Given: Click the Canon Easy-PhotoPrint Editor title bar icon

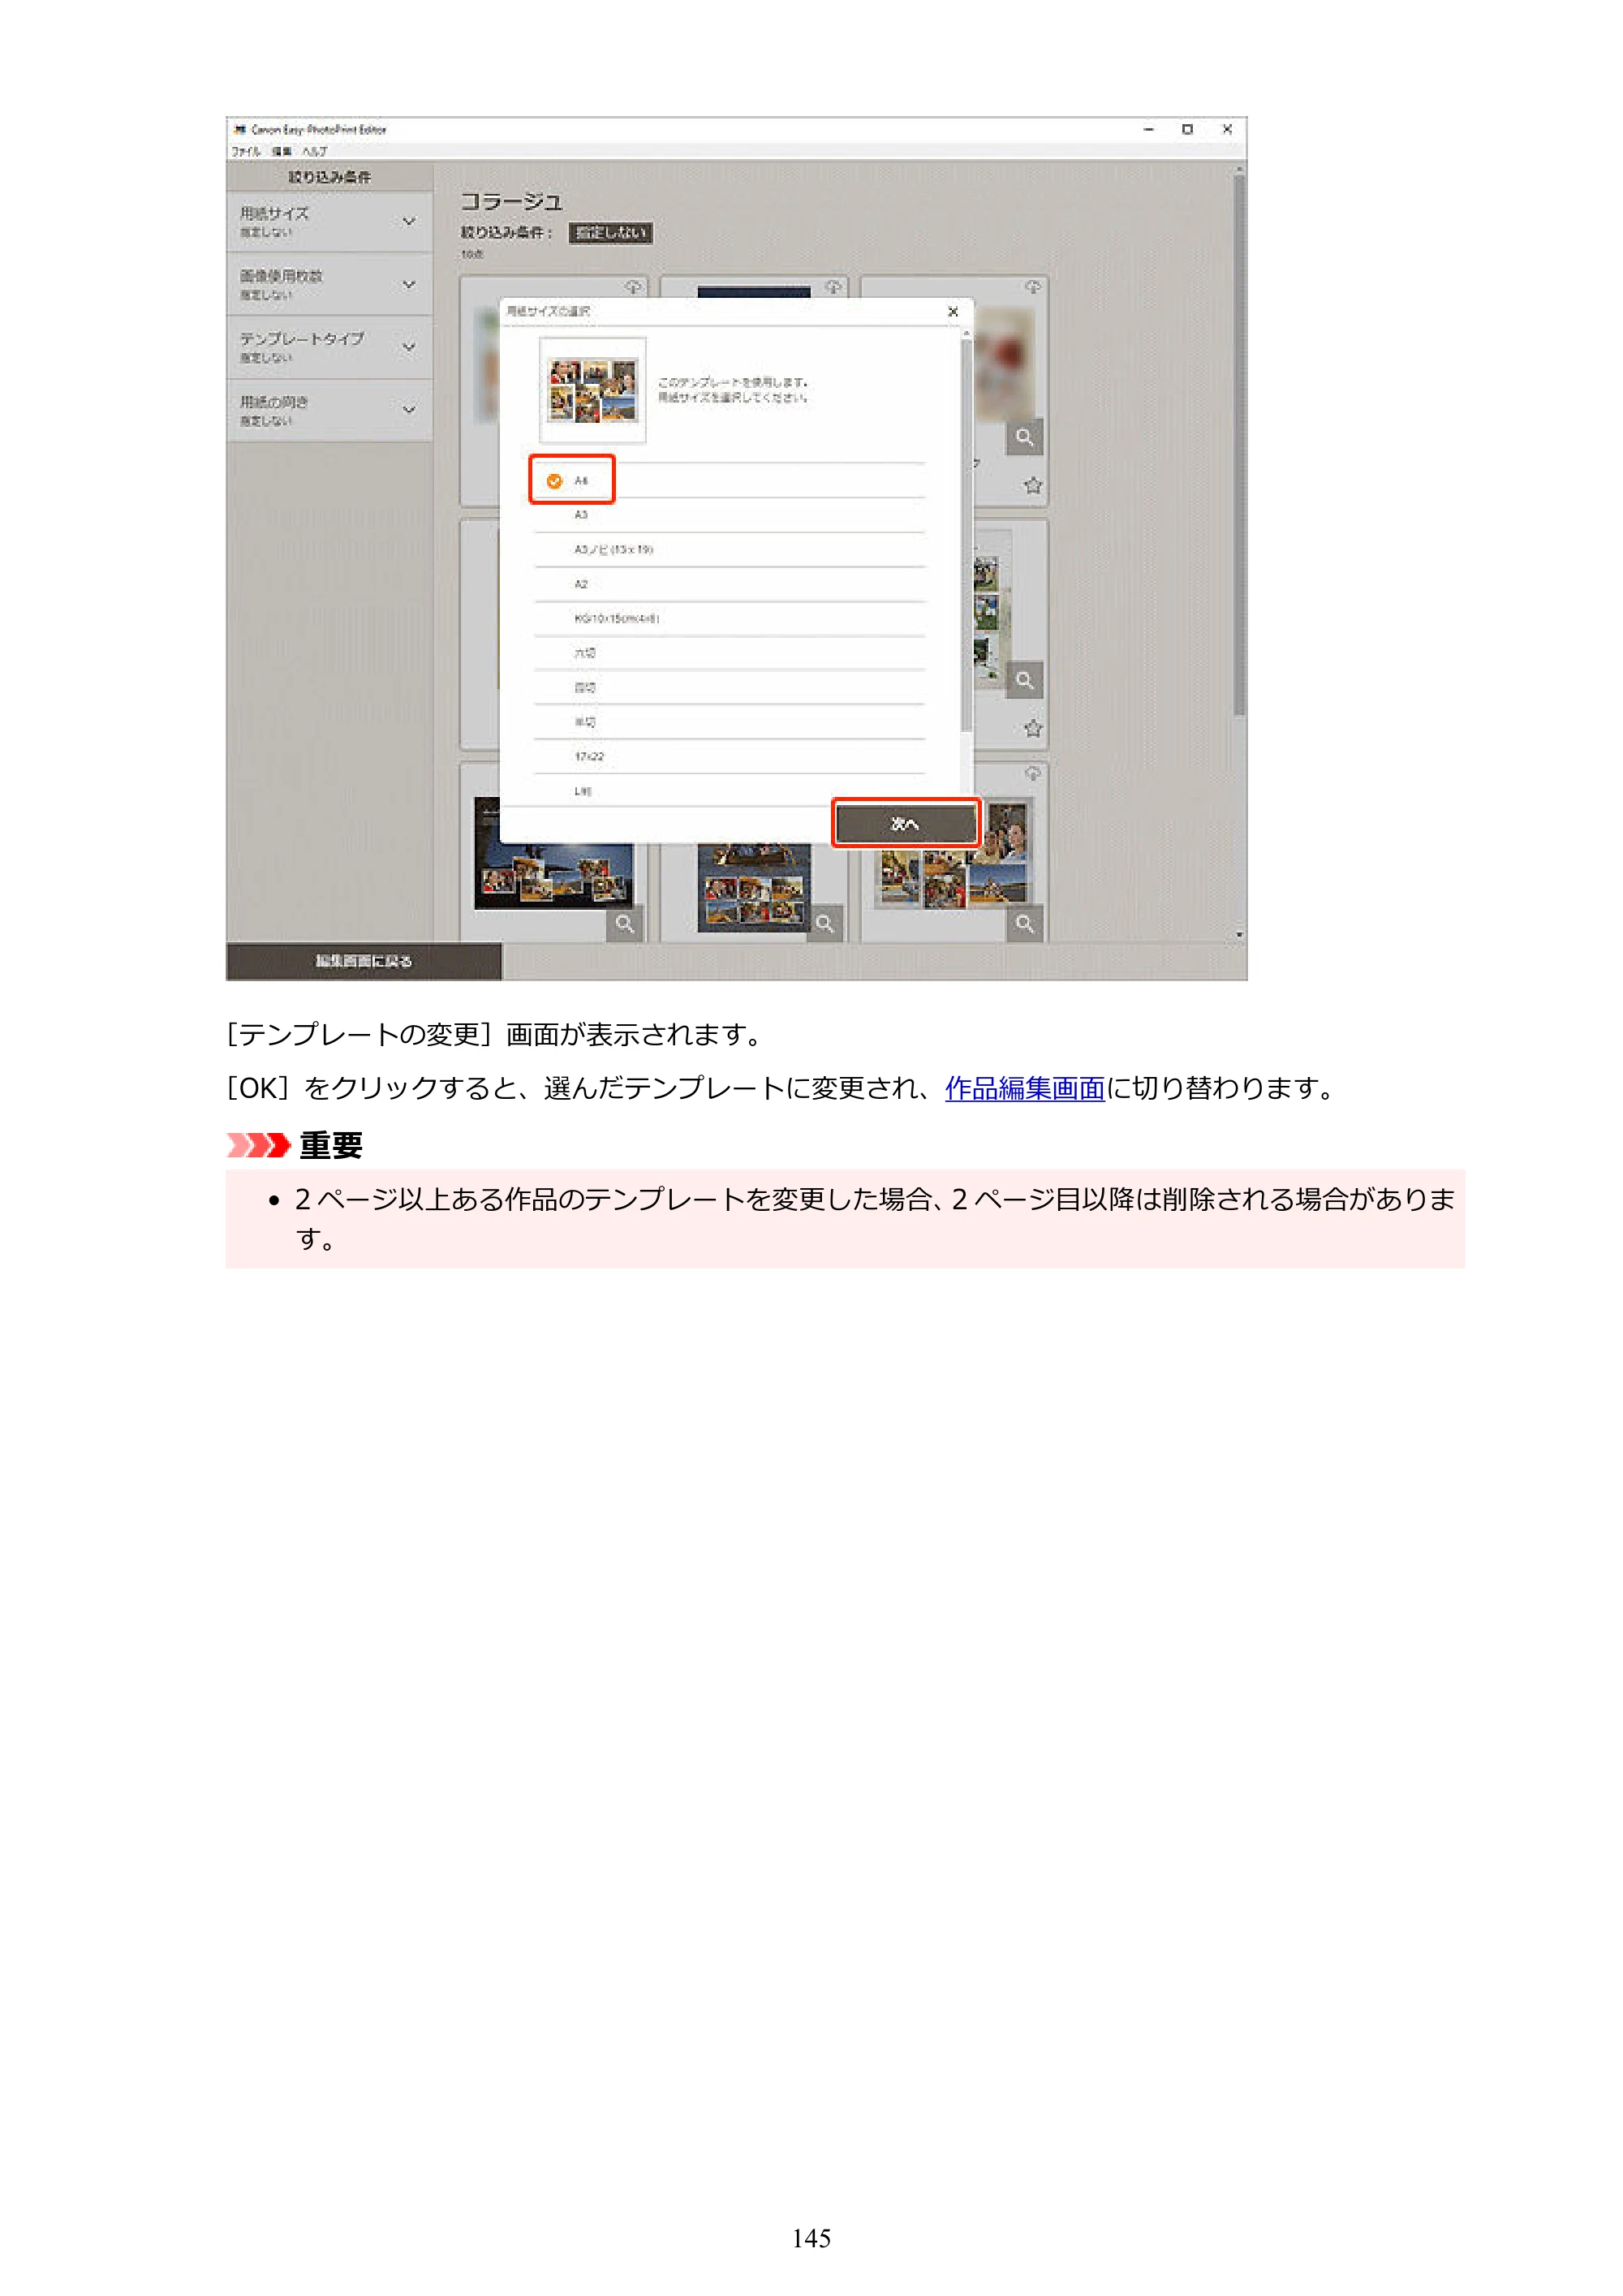Looking at the screenshot, I should pyautogui.click(x=239, y=129).
